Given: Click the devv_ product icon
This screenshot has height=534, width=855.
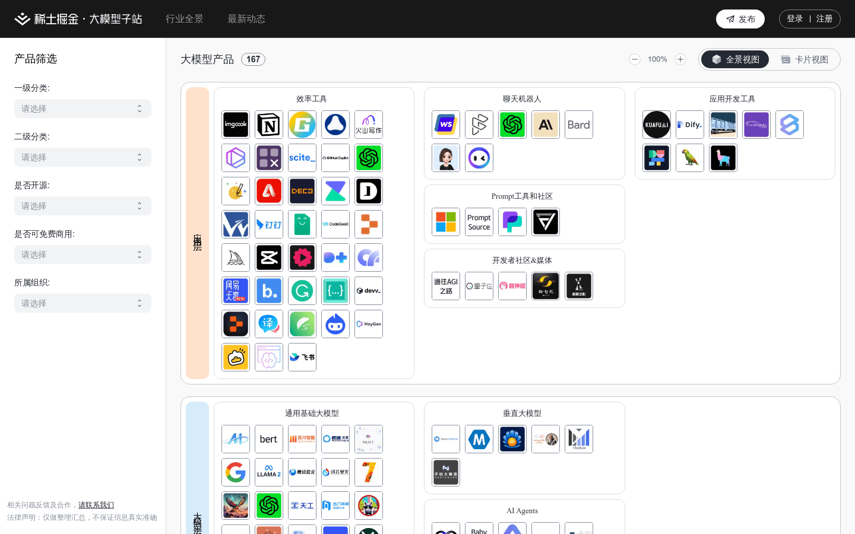Looking at the screenshot, I should [369, 291].
